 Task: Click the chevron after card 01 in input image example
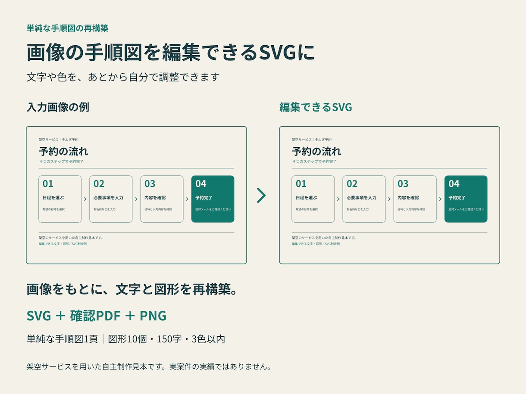(x=85, y=199)
